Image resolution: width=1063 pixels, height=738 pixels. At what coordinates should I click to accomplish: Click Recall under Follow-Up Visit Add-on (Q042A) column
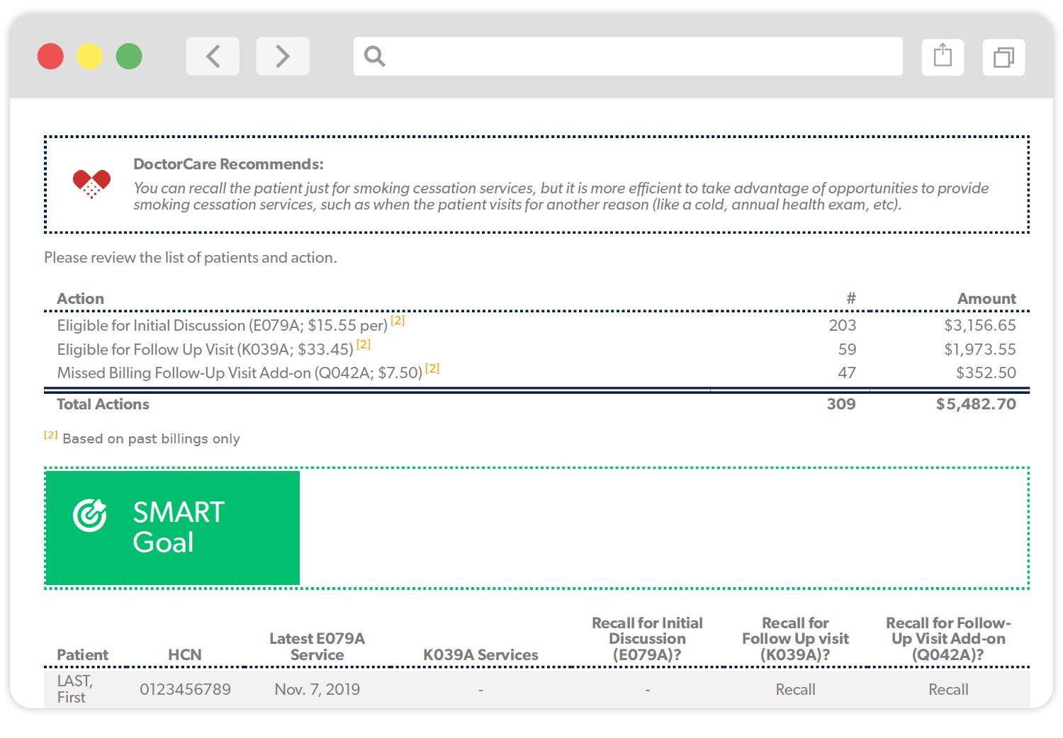pyautogui.click(x=948, y=689)
